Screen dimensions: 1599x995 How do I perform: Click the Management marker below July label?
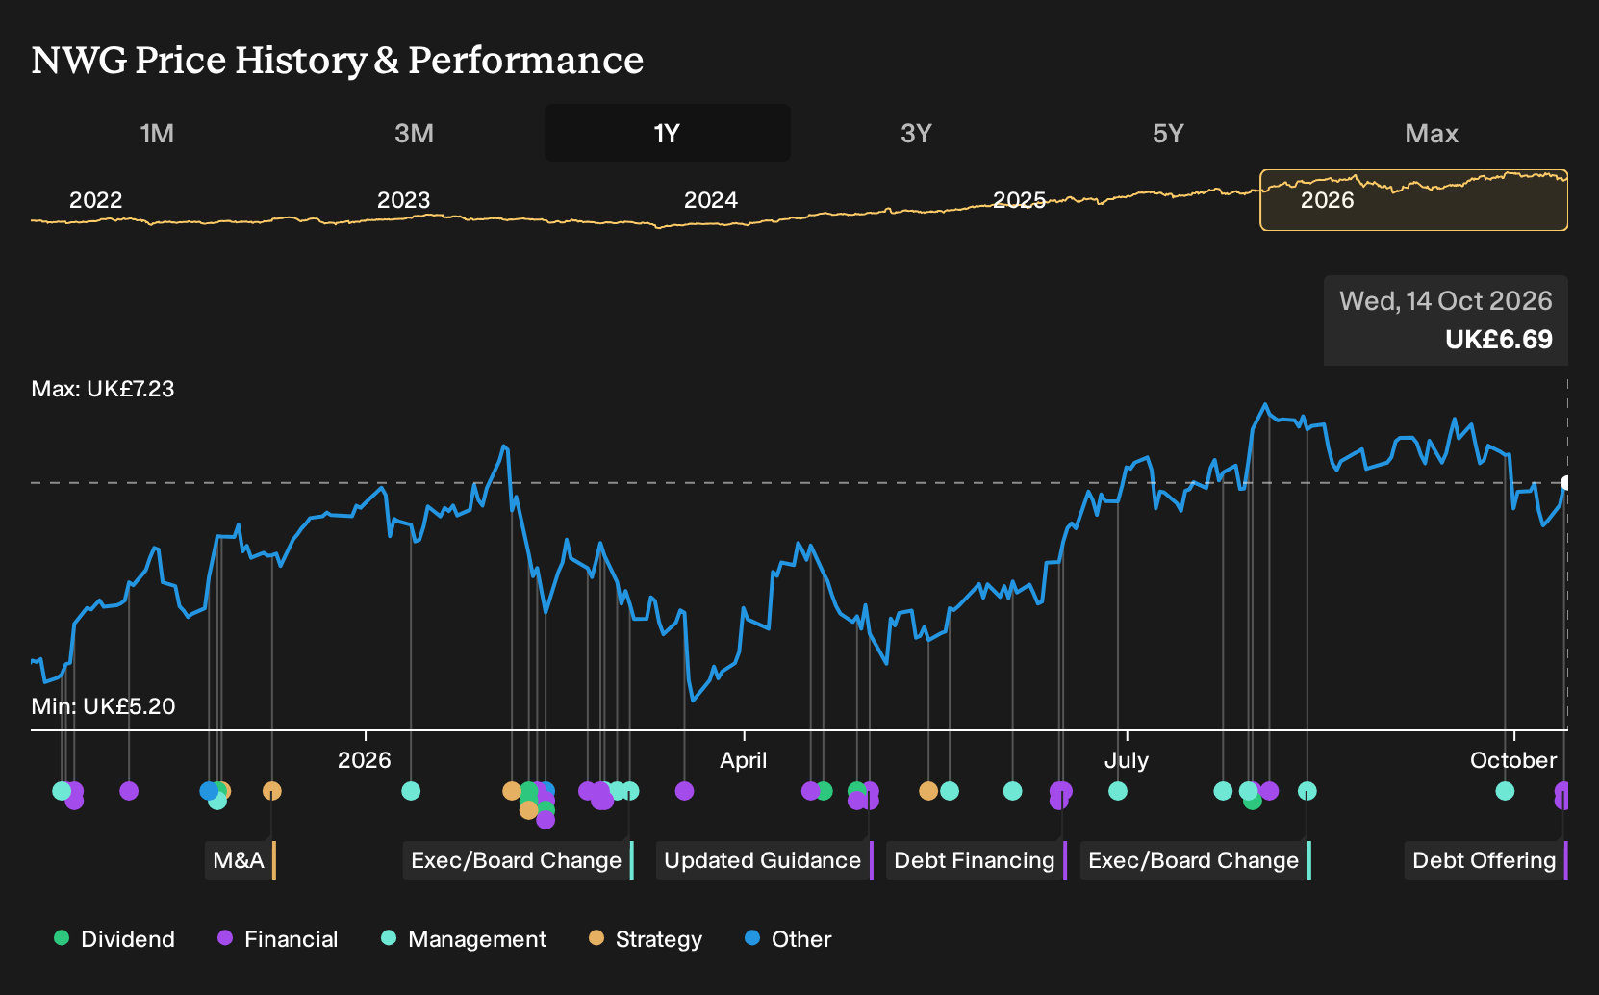click(x=1118, y=791)
